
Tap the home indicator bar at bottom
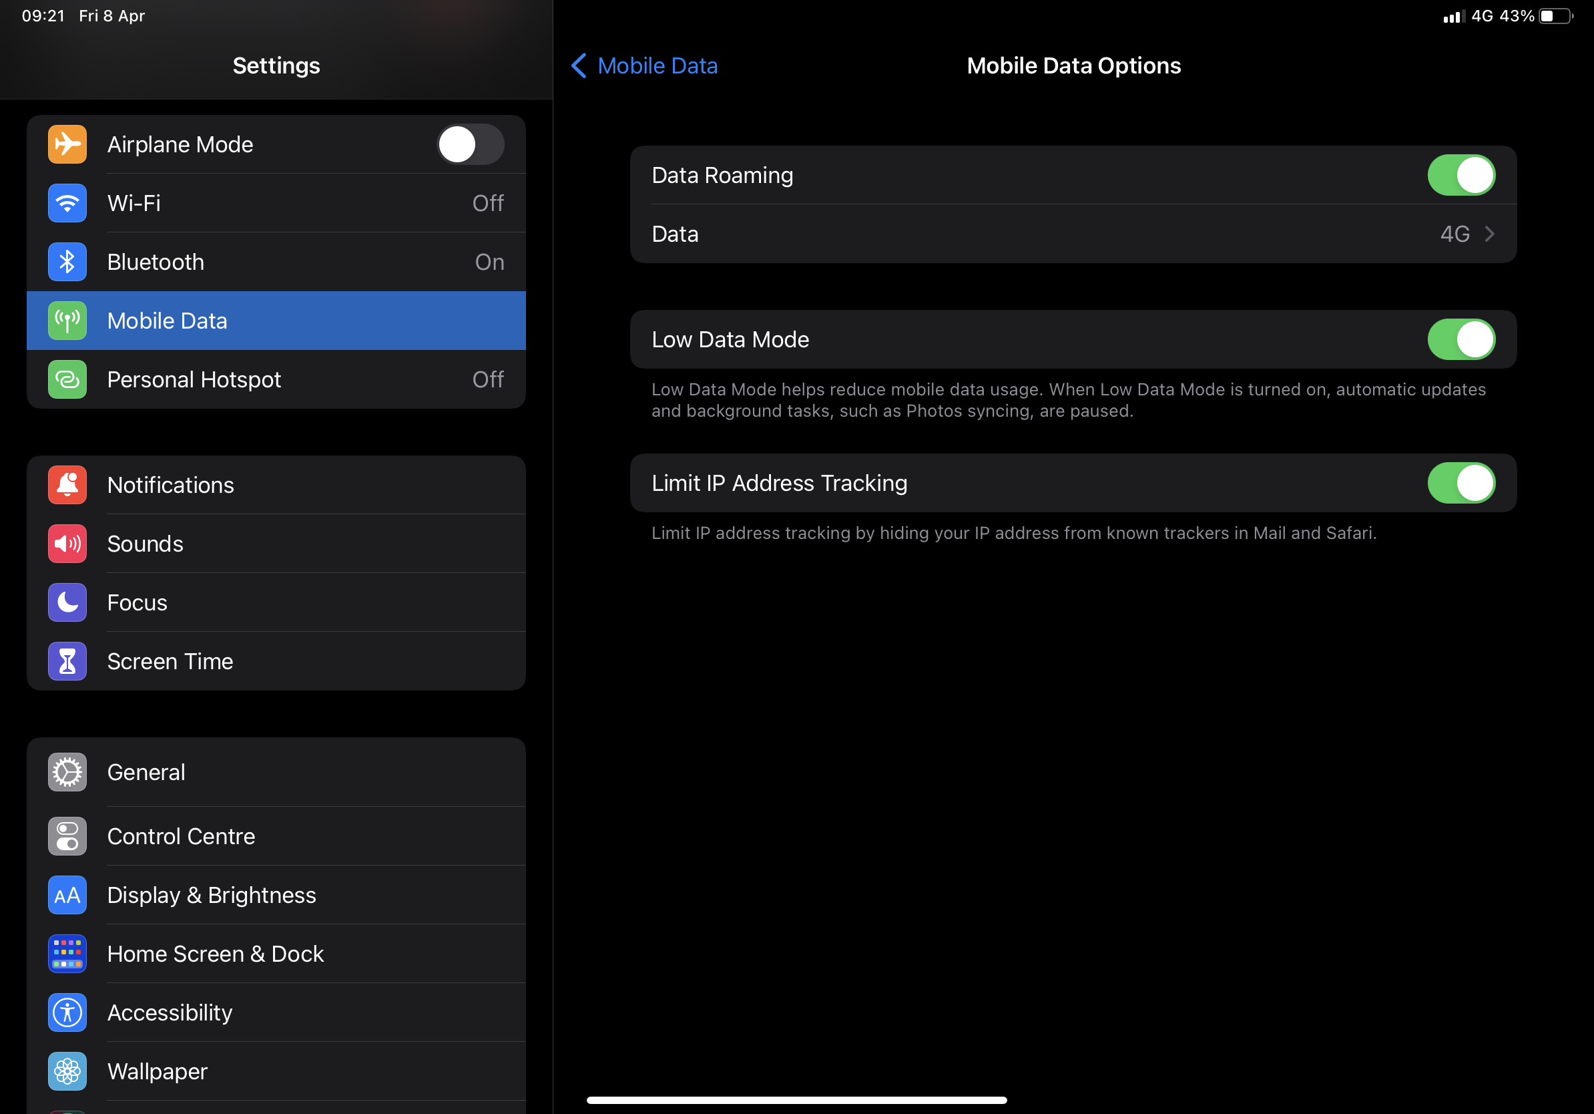click(796, 1100)
